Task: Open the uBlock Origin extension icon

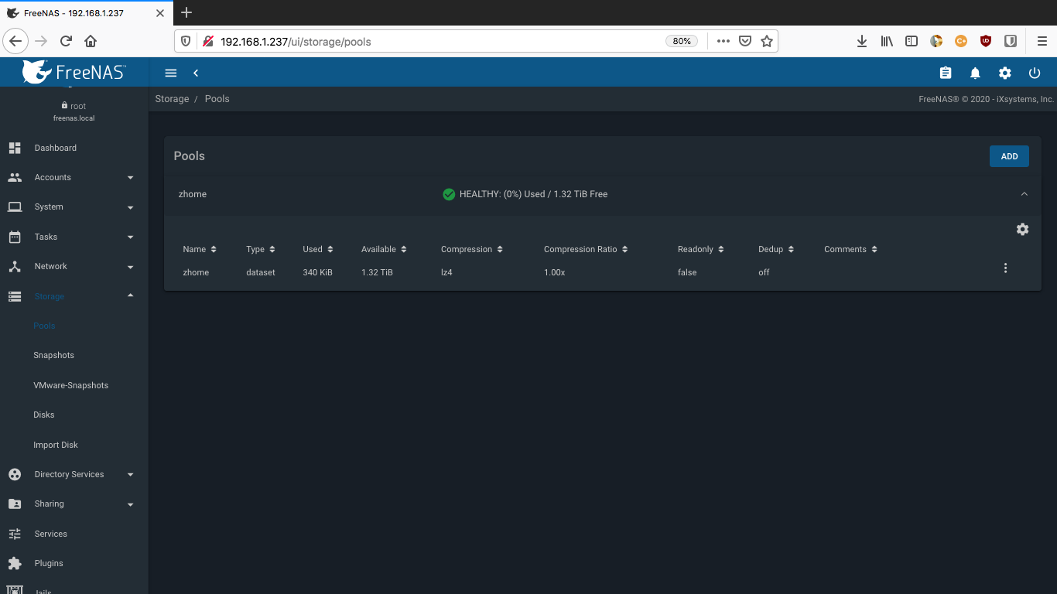Action: 986,41
